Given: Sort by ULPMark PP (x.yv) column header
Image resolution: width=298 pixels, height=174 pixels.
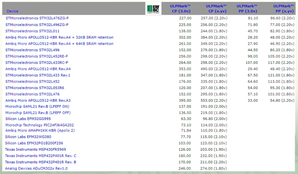Looking at the screenshot, I should tap(283, 9).
